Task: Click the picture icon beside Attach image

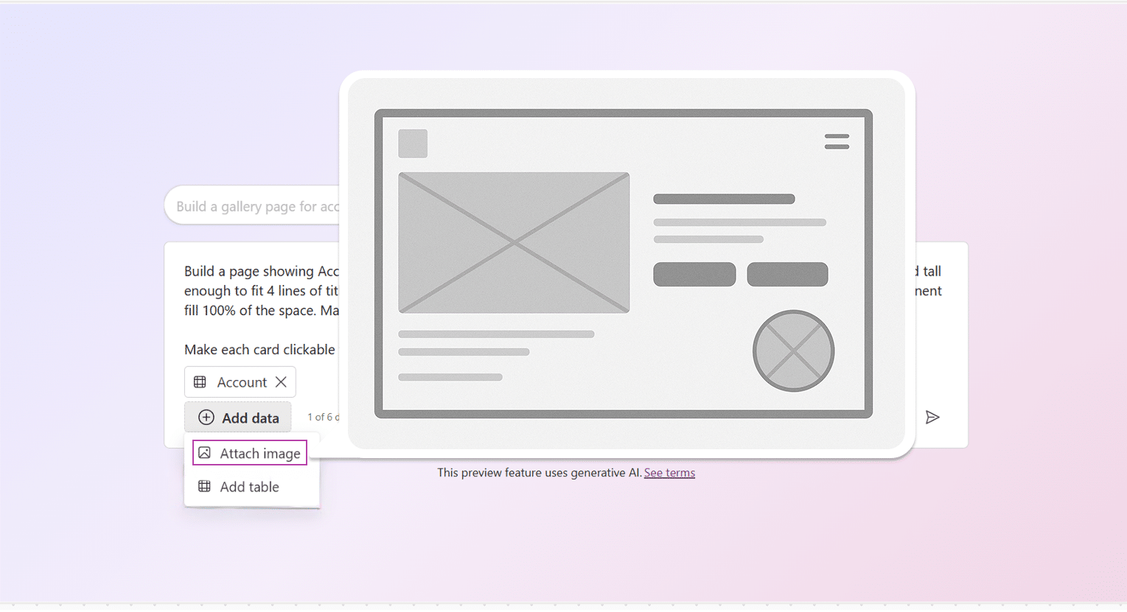Action: [x=205, y=453]
